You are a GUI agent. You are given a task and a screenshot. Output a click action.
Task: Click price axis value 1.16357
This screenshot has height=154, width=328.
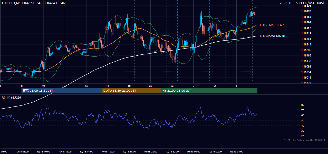pyautogui.click(x=306, y=28)
